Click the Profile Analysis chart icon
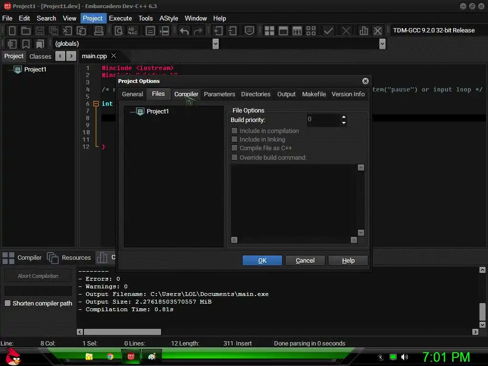The image size is (488, 366). tap(364, 30)
